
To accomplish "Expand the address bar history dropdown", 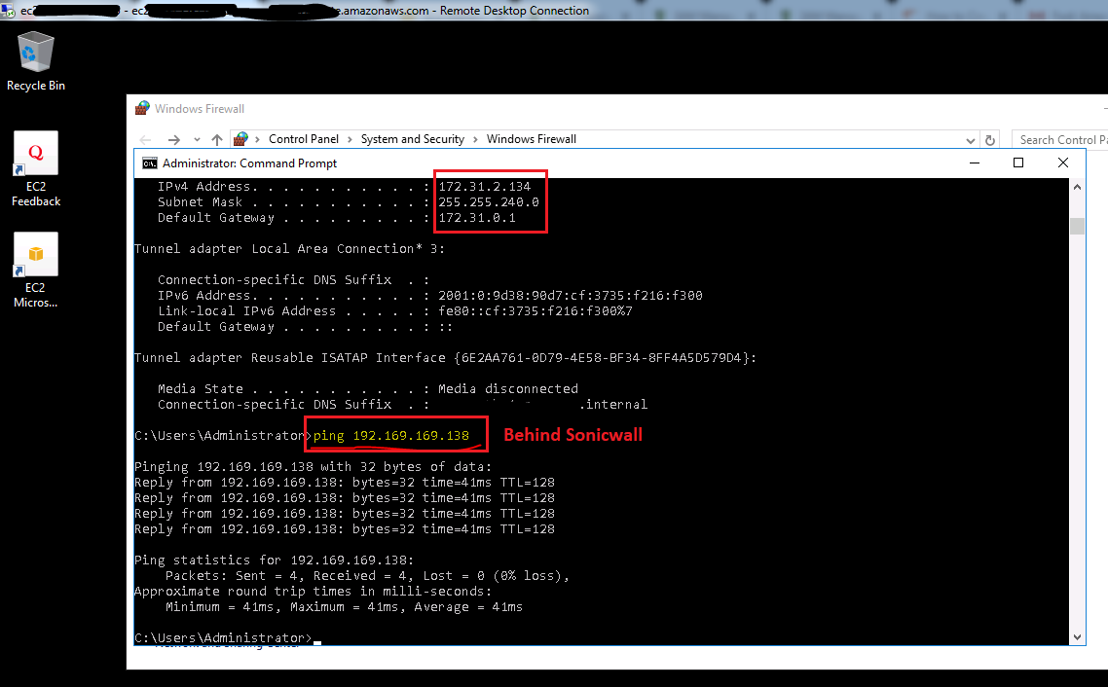I will pyautogui.click(x=971, y=140).
